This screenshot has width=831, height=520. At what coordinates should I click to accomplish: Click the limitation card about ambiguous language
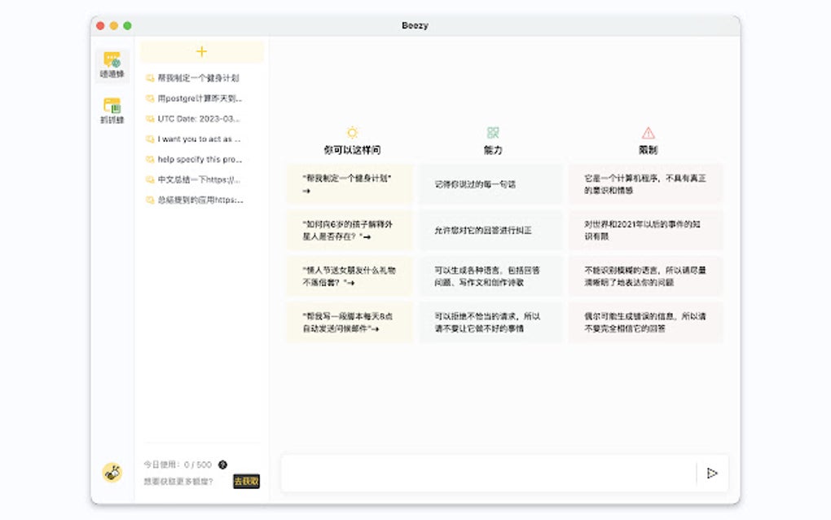[645, 276]
